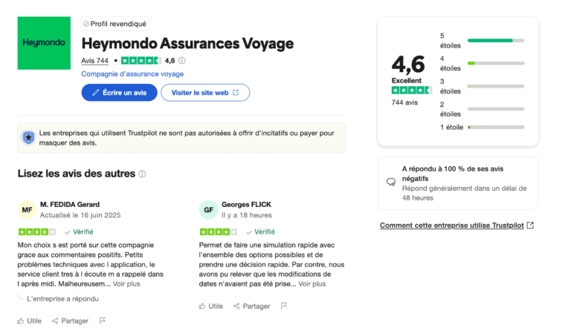Click Écrire un avis button

coord(120,93)
